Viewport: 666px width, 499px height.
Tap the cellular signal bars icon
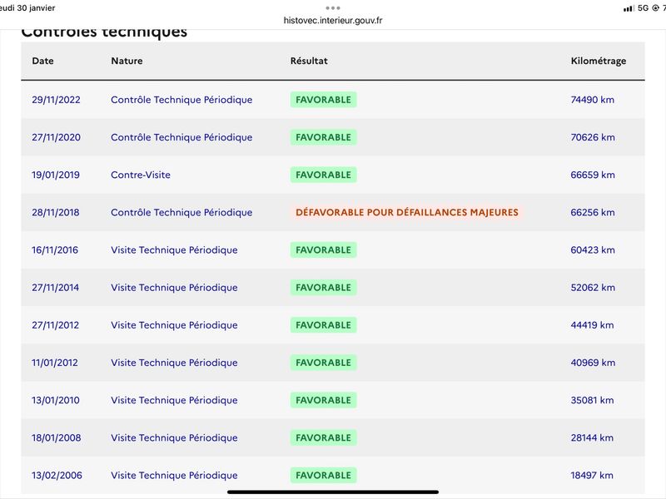tap(629, 8)
